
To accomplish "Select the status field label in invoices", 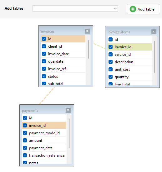I will click(53, 76).
